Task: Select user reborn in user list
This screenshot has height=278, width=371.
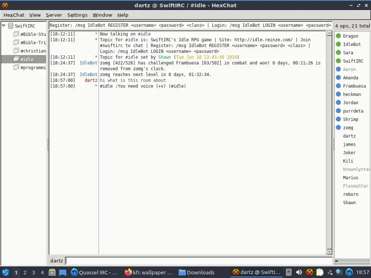Action: click(350, 194)
